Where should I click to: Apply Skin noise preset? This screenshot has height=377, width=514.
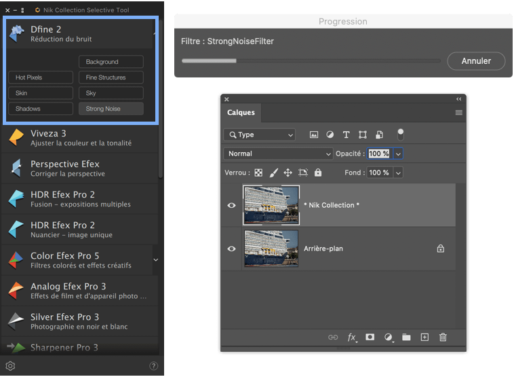pos(41,93)
